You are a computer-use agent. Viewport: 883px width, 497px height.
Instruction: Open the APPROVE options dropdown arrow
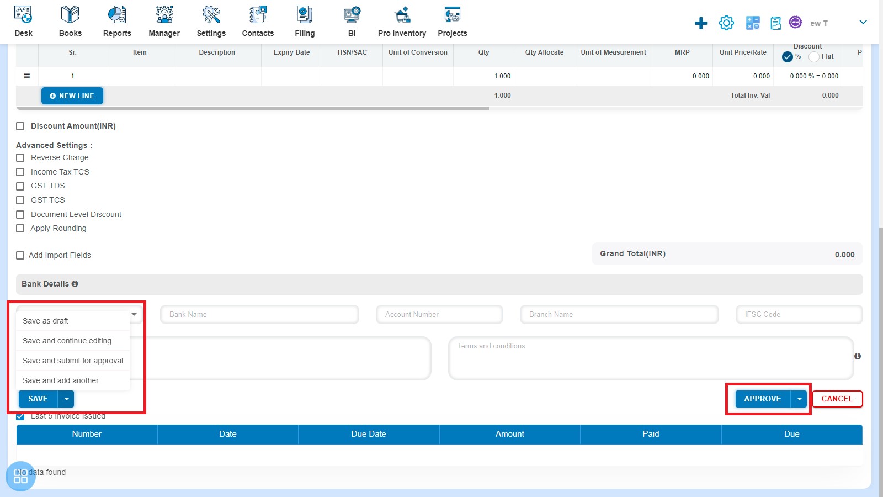(x=799, y=399)
